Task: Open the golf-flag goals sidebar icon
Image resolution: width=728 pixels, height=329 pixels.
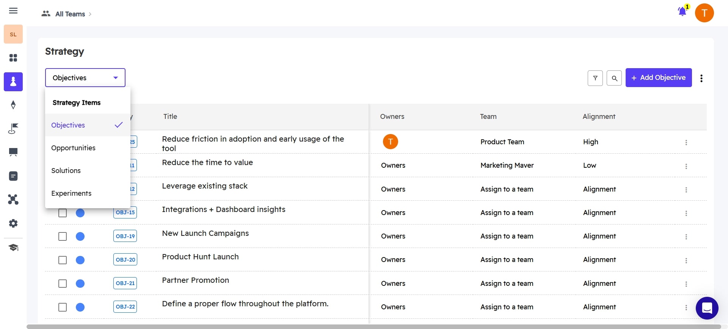Action: pos(13,129)
